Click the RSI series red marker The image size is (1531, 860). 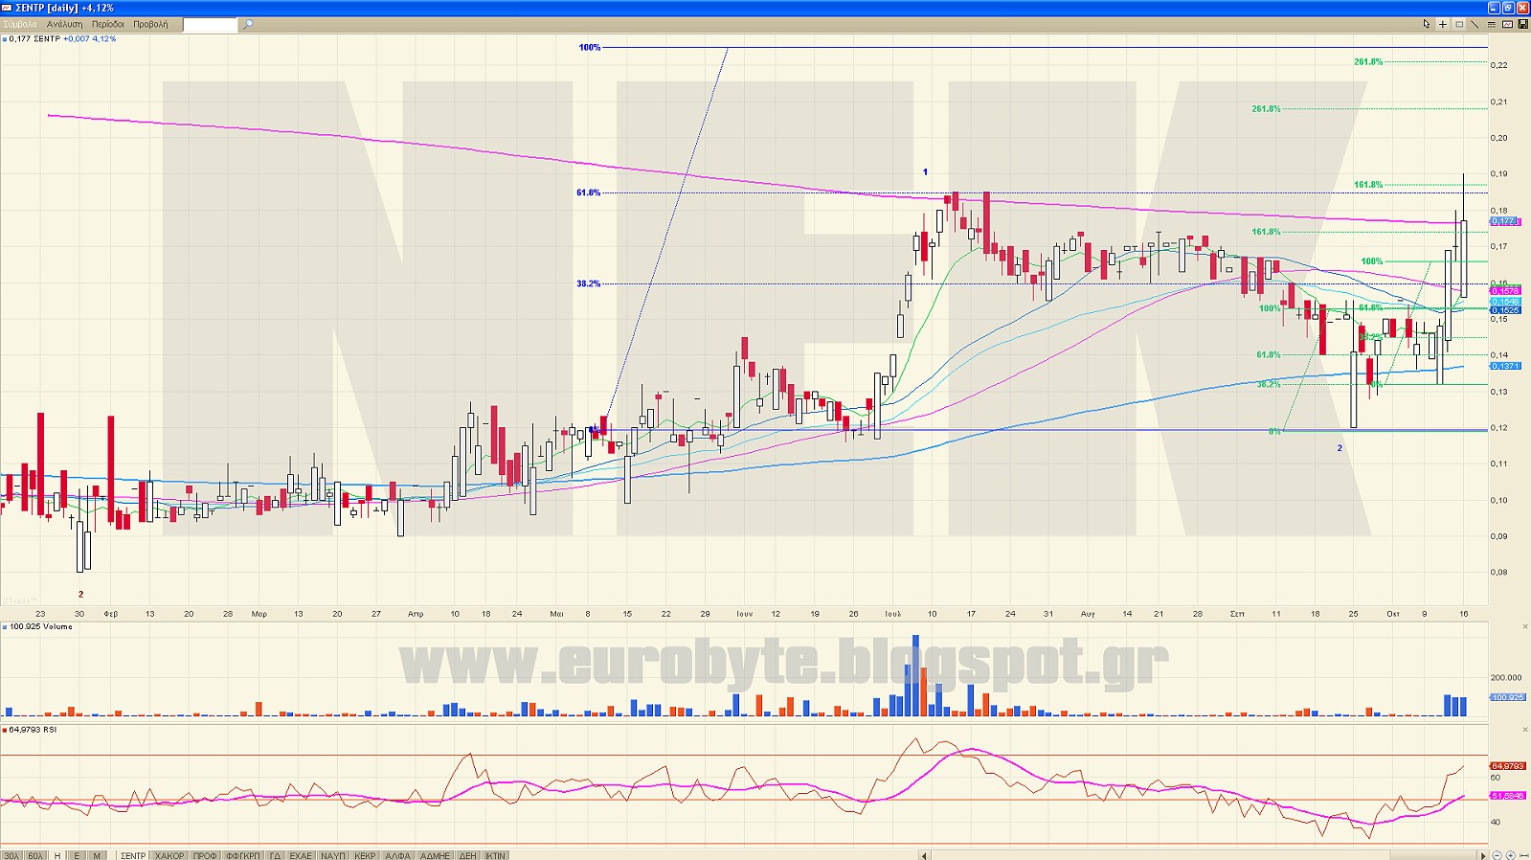(x=5, y=730)
